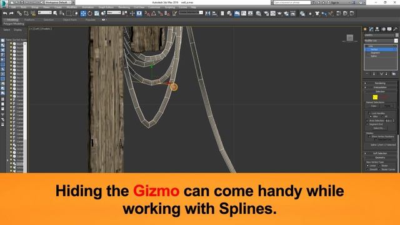Open the Material Editor icon
The image size is (400, 225).
(x=258, y=13)
